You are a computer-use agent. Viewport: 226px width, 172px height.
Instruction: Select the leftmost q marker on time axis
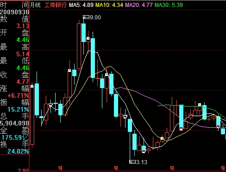point(60,167)
